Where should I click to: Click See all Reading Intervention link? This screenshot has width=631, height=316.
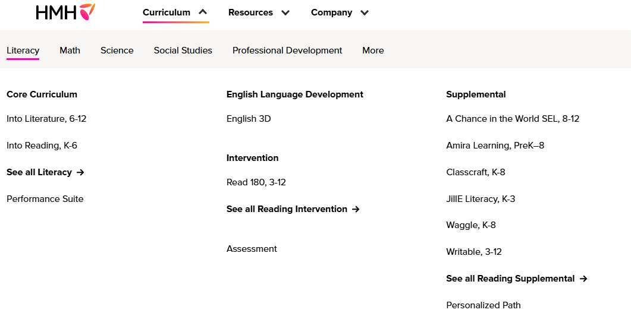(x=293, y=209)
